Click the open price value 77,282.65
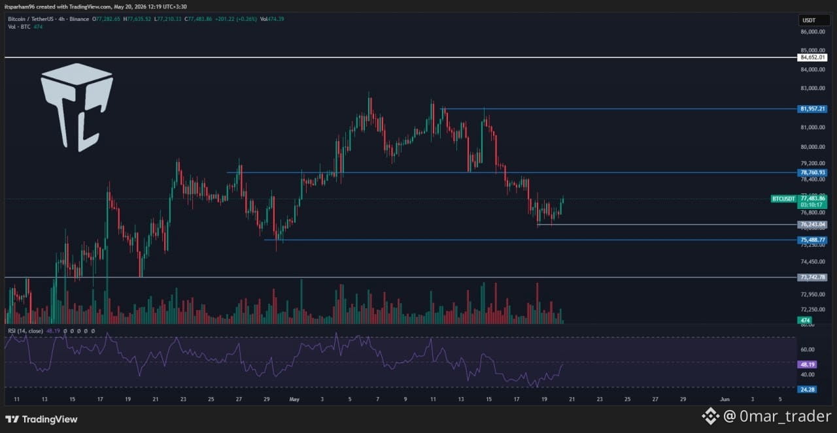Image resolution: width=837 pixels, height=433 pixels. (107, 19)
